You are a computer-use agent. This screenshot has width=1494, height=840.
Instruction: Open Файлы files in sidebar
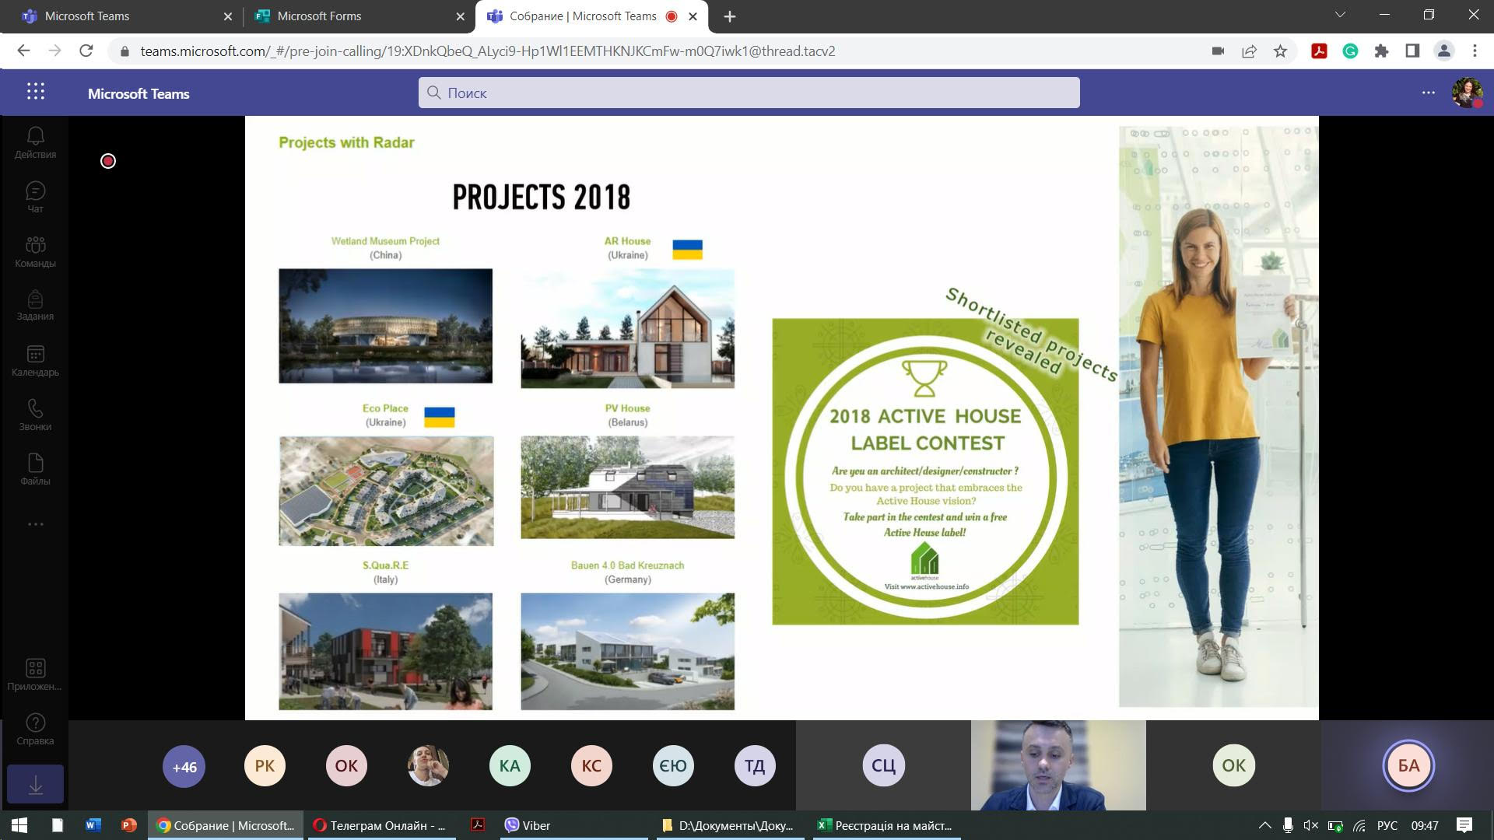[x=35, y=470]
